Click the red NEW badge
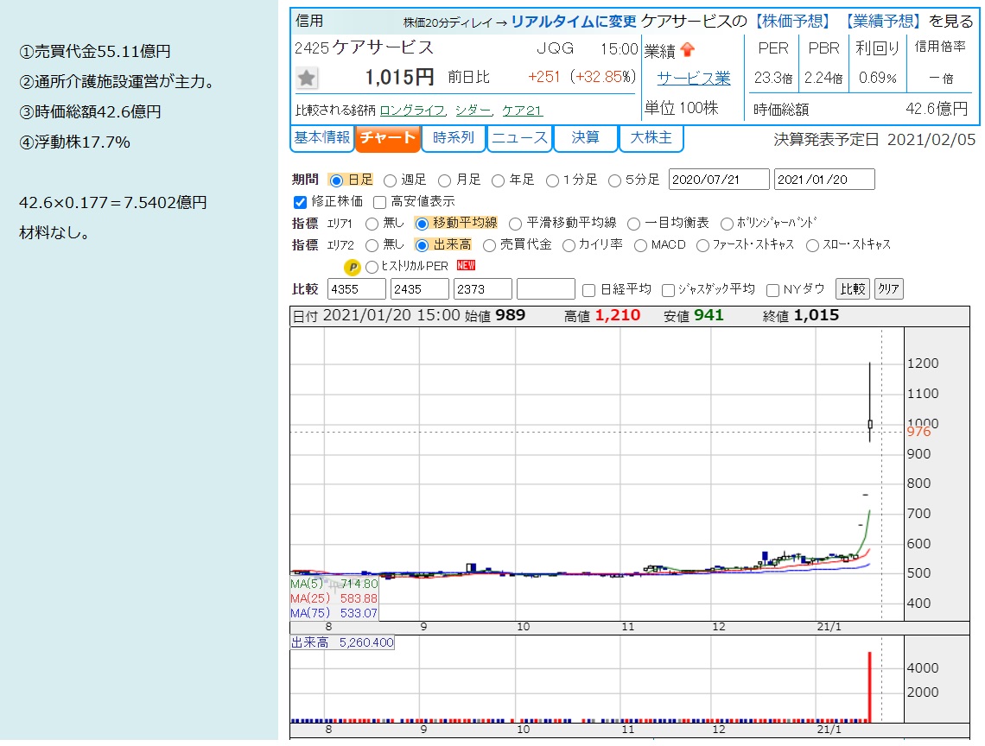 tap(466, 266)
